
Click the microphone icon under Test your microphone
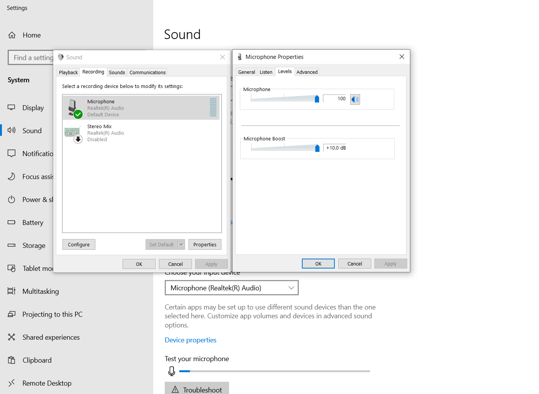pyautogui.click(x=172, y=371)
